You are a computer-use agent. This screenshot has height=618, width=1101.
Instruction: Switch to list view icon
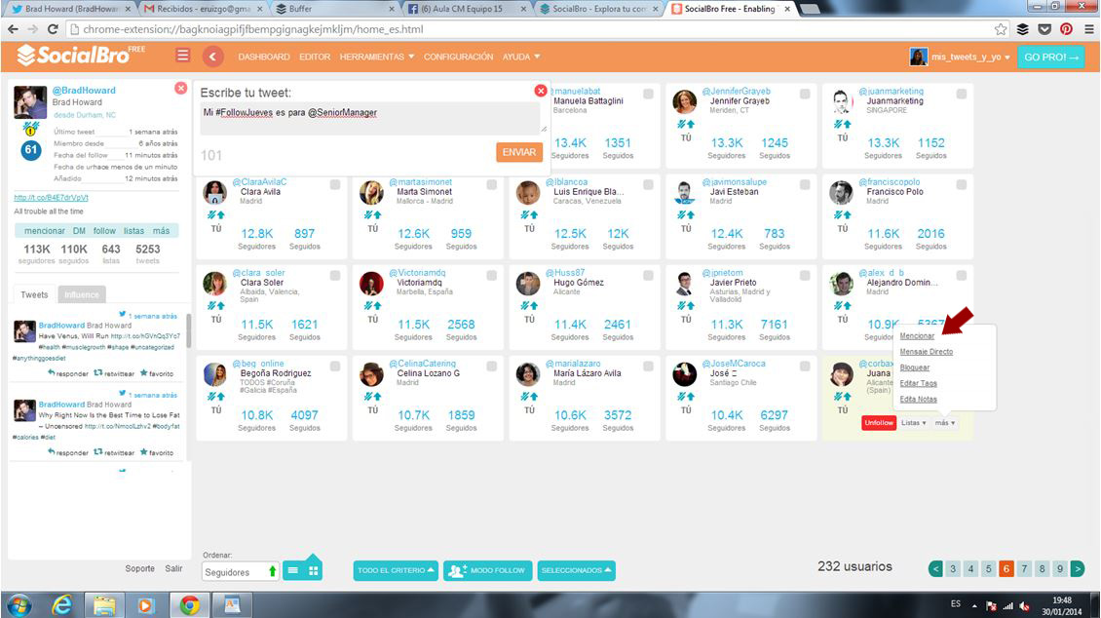(x=292, y=571)
